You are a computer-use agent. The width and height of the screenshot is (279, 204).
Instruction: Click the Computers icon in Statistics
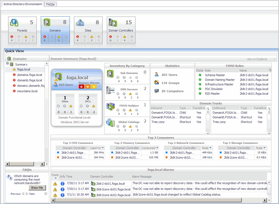157,91
